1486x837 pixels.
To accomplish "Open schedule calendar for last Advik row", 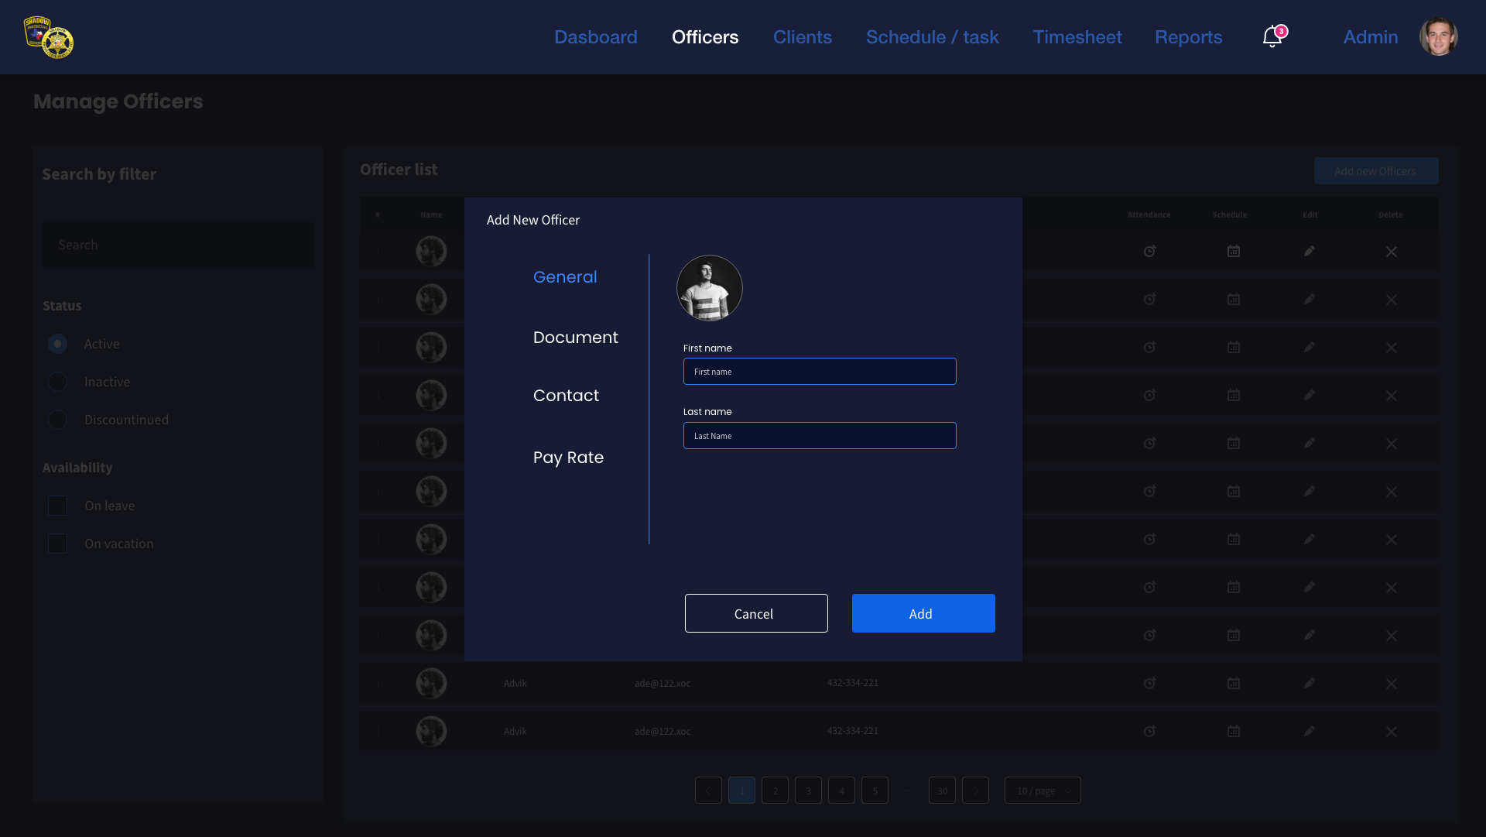I will click(x=1233, y=731).
